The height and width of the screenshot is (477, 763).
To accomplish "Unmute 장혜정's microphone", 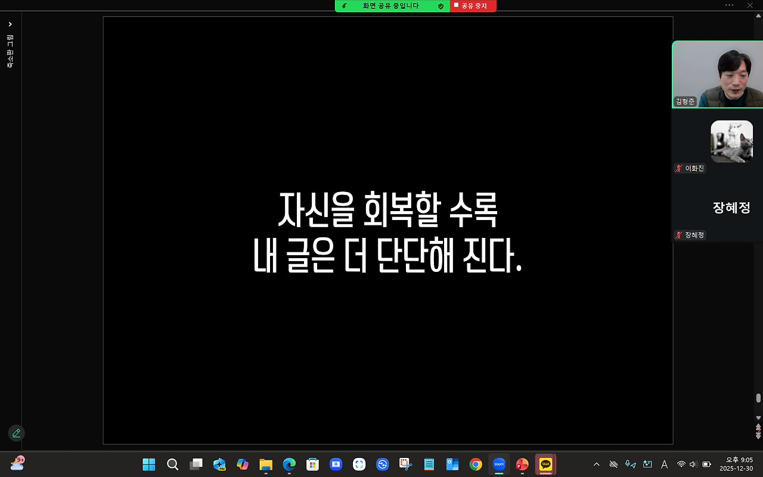I will tap(678, 234).
